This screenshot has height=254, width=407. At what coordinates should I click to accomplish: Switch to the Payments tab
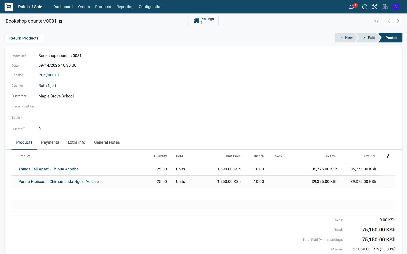[x=50, y=142]
